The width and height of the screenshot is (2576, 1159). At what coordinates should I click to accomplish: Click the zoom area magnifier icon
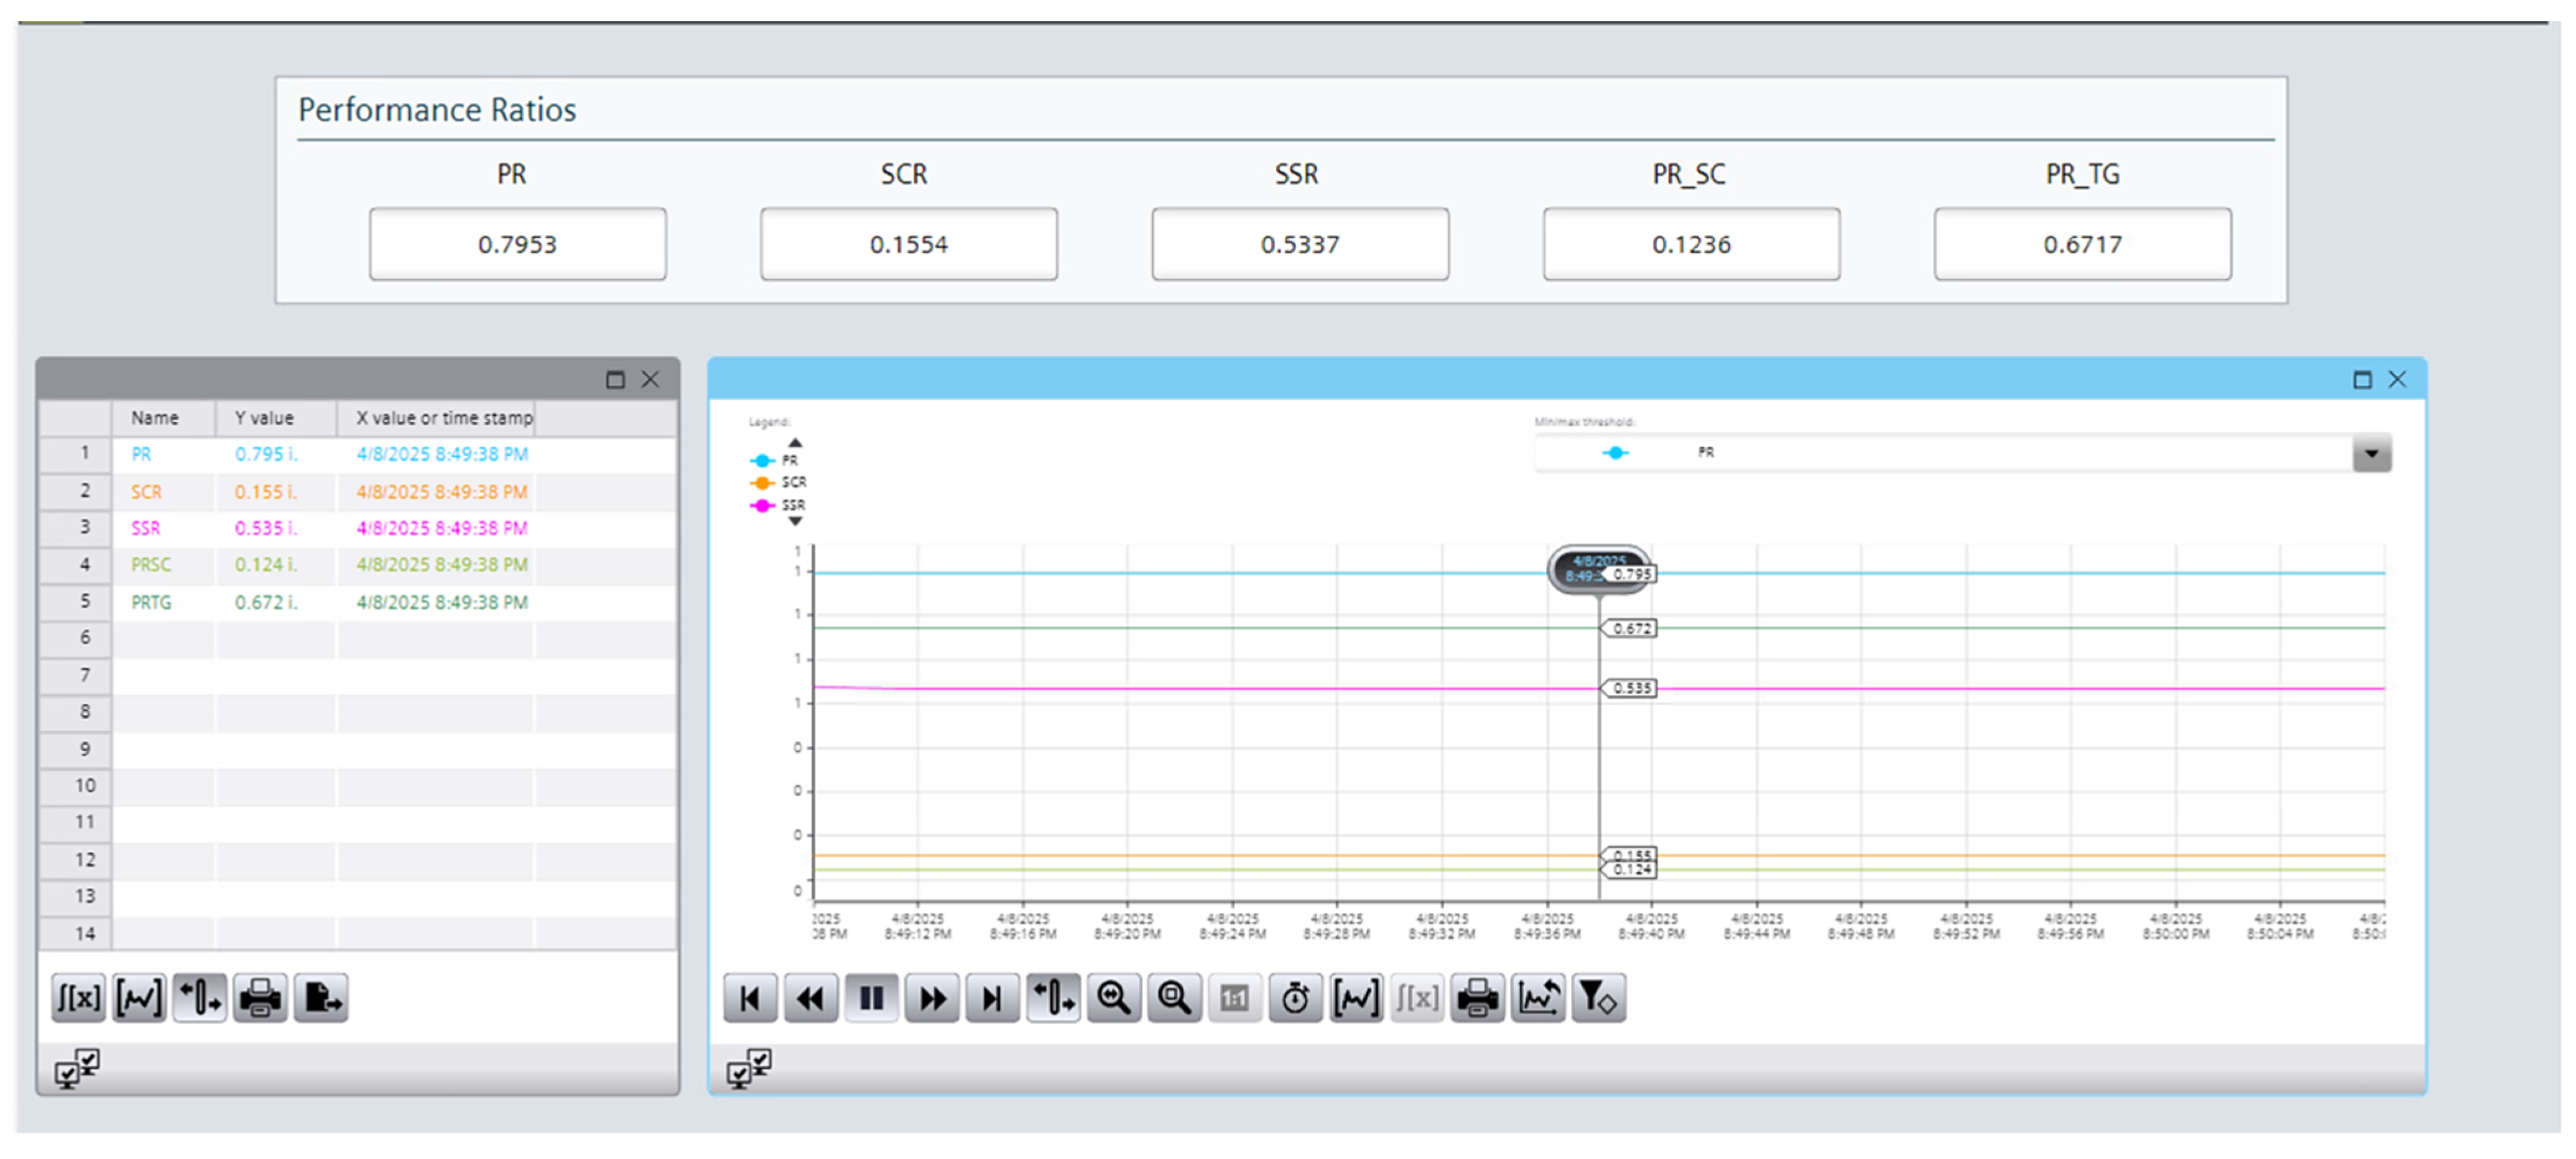(1174, 998)
